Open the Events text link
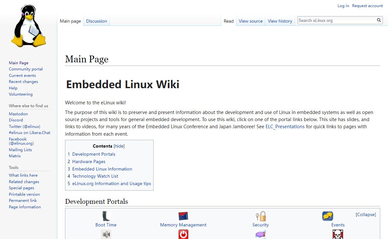Screen dimensions: 388x239 click(x=338, y=225)
